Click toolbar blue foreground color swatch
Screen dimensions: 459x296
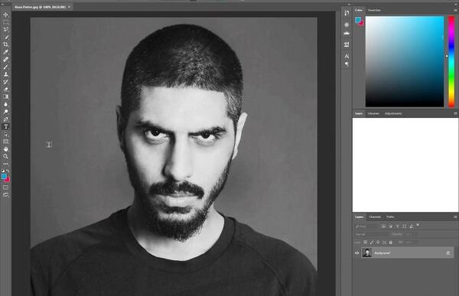[x=4, y=176]
